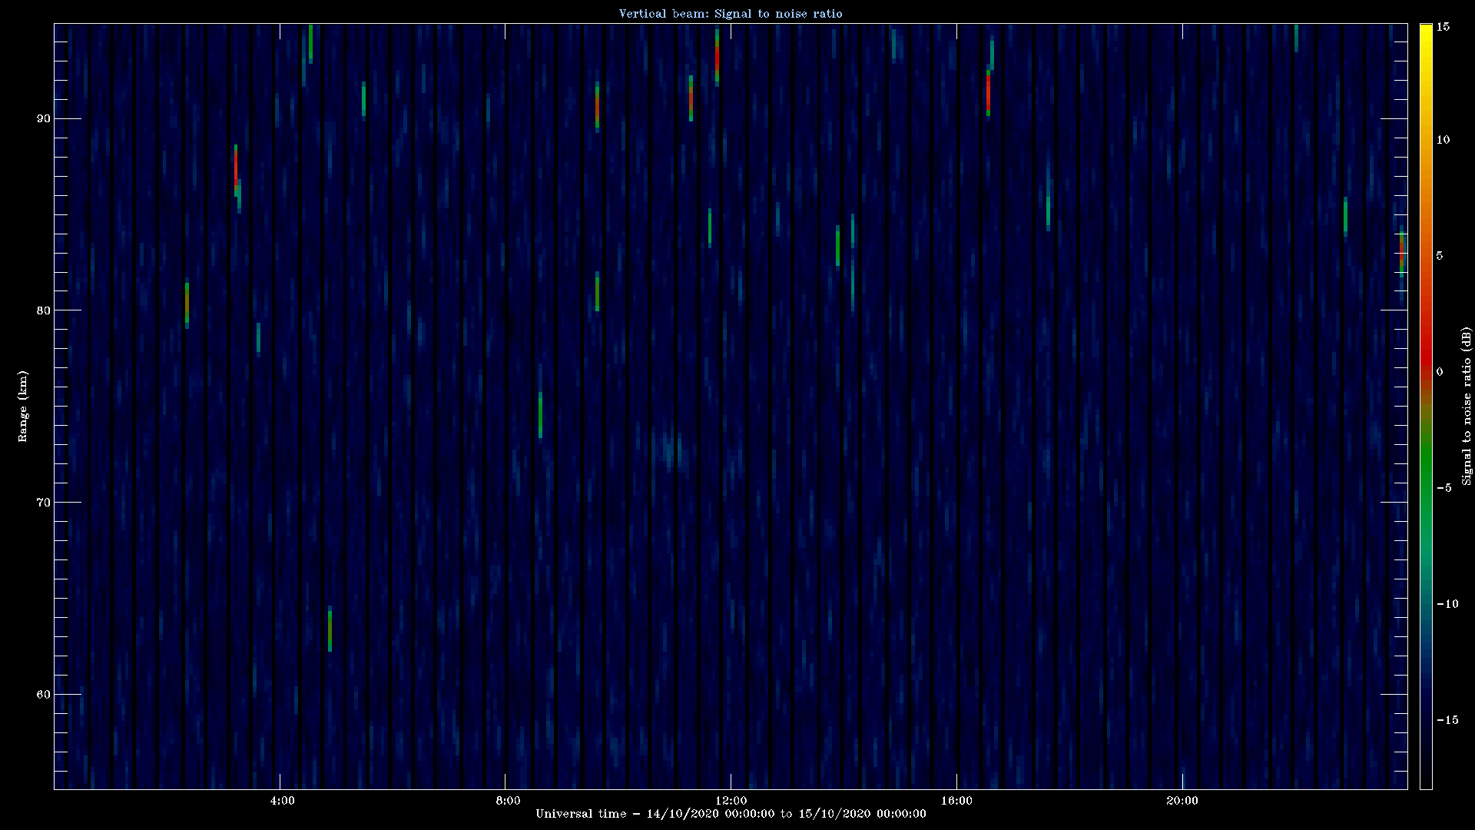The width and height of the screenshot is (1475, 830).
Task: Click the 'Vertical beam: Signal to noise ratio' title
Action: 731,13
